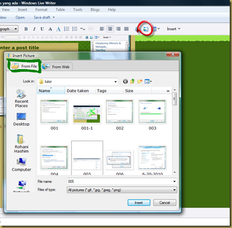This screenshot has width=232, height=228.
Task: Click the Insert Hyperlink globe icon
Action: pyautogui.click(x=137, y=29)
